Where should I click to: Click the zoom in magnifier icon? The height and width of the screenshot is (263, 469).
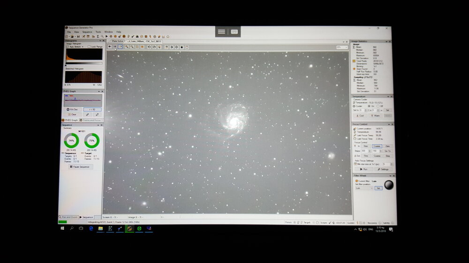pos(127,47)
